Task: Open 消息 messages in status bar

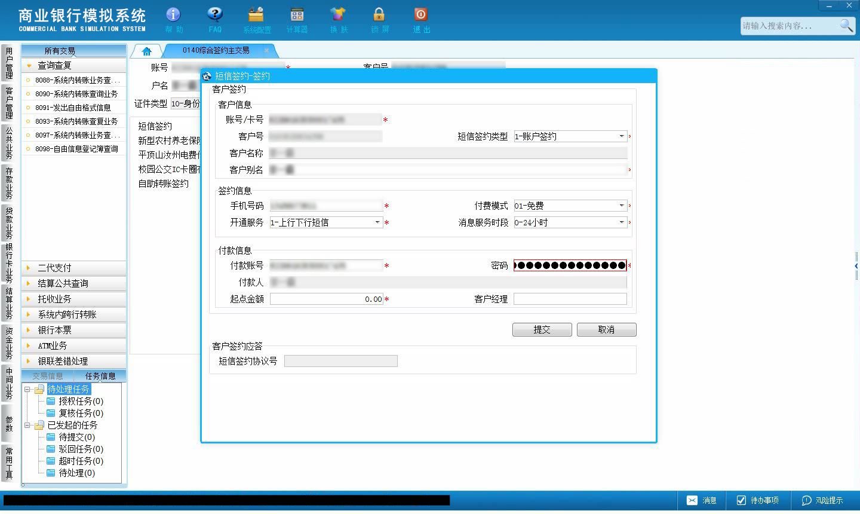Action: tap(702, 500)
